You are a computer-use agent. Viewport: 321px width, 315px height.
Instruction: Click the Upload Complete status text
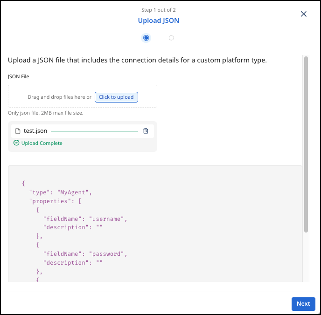point(42,143)
